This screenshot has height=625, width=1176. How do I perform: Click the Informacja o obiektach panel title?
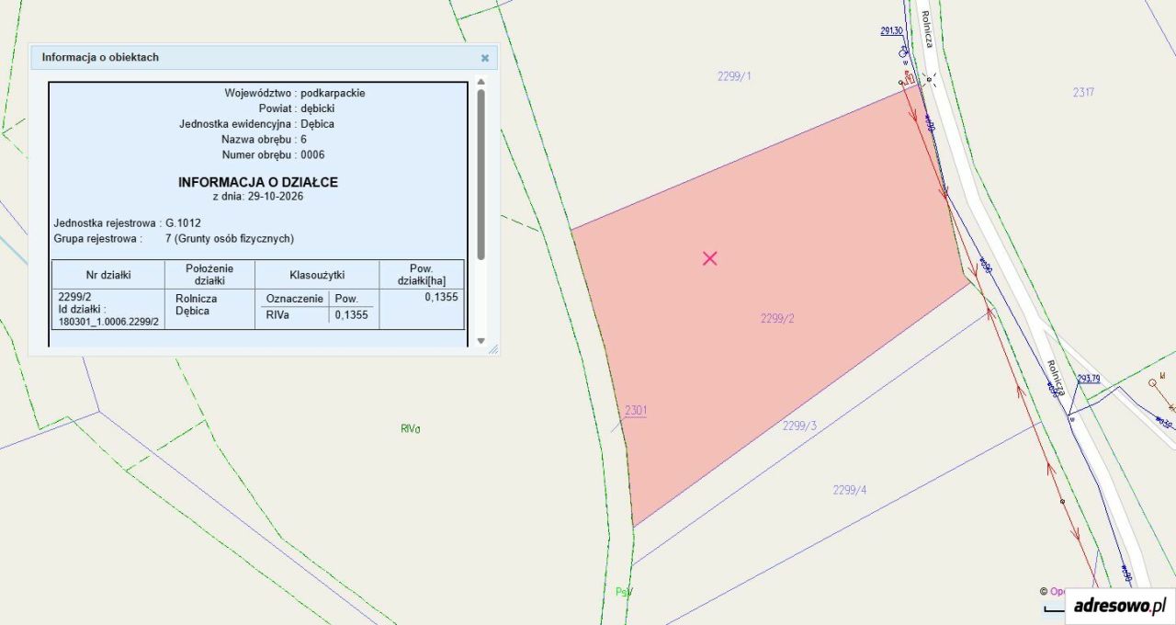pyautogui.click(x=100, y=57)
